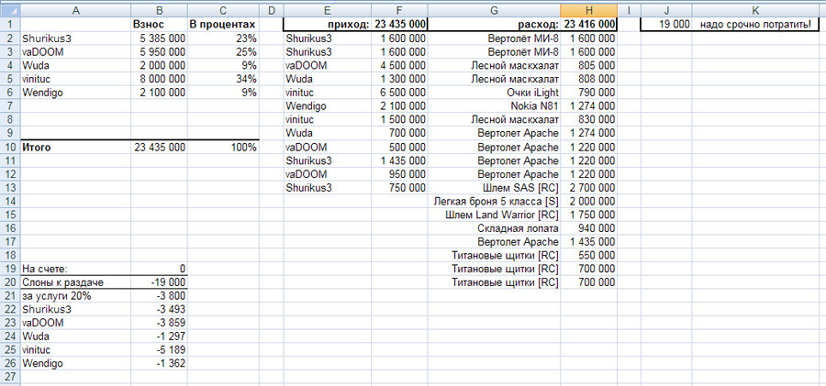Select 'На счете:' cell
Image resolution: width=826 pixels, height=386 pixels.
click(75, 269)
